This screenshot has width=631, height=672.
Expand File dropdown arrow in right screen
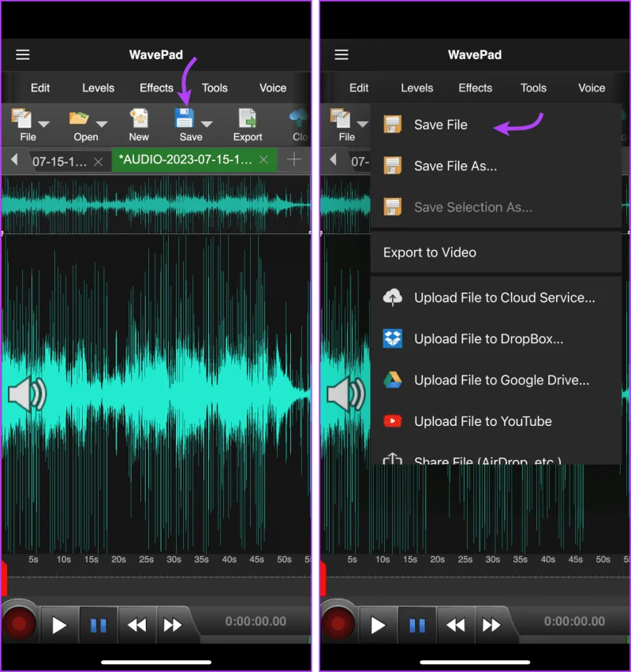(363, 125)
